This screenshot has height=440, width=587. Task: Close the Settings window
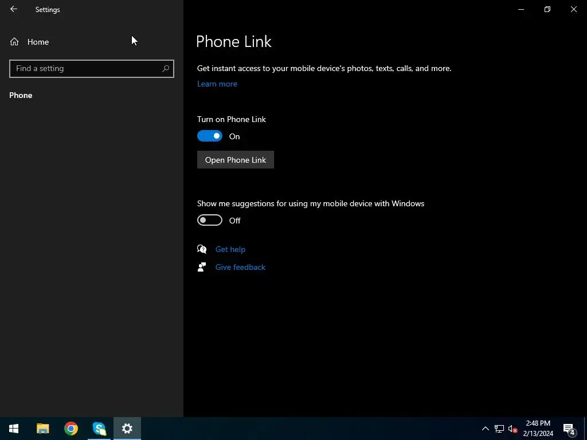(x=573, y=9)
